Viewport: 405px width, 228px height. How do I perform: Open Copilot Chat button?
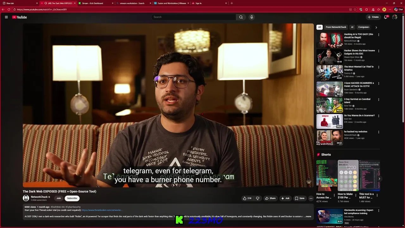(398, 9)
